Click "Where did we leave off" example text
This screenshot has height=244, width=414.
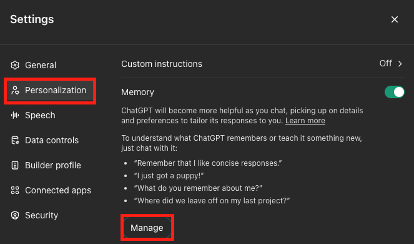point(212,201)
